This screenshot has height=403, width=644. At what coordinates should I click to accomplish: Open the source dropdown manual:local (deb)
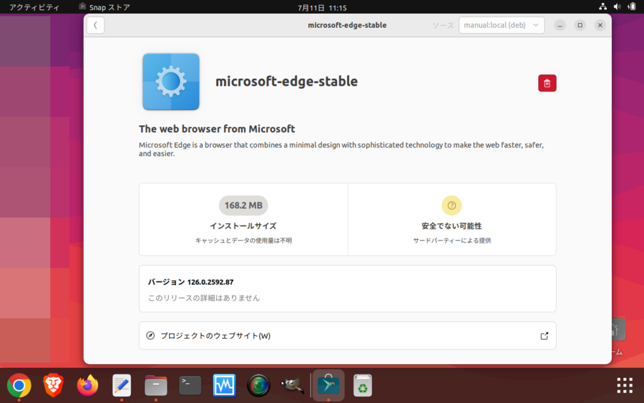[x=501, y=25]
